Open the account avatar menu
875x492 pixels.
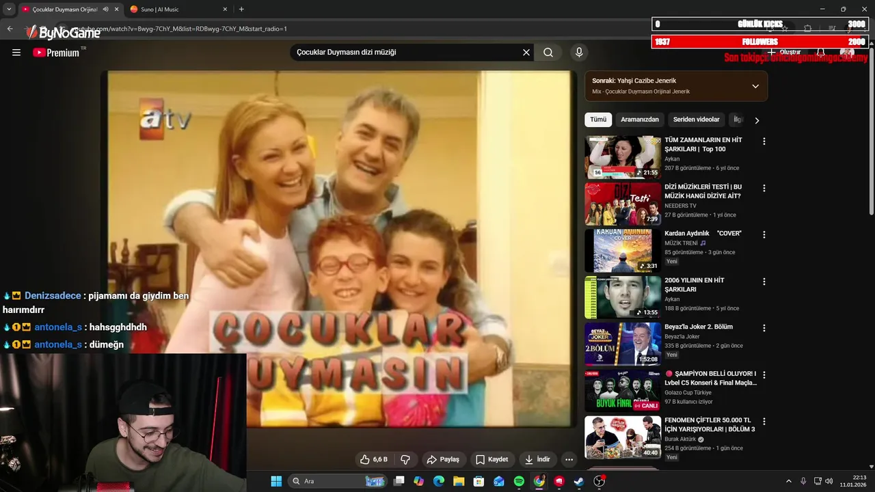tap(847, 53)
